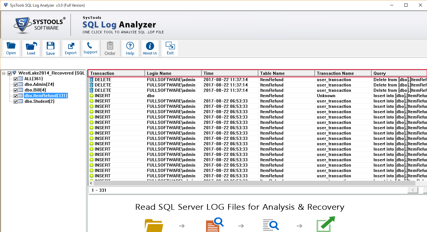Uncheck the WestLake2014_Recovered database checkbox
Screen dimensions: 427x232
(10, 73)
